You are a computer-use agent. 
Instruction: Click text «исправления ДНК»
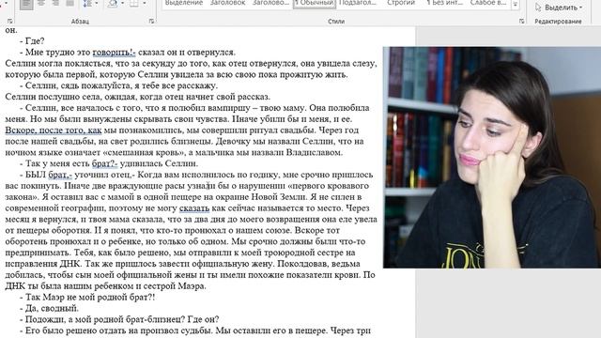click(x=42, y=264)
